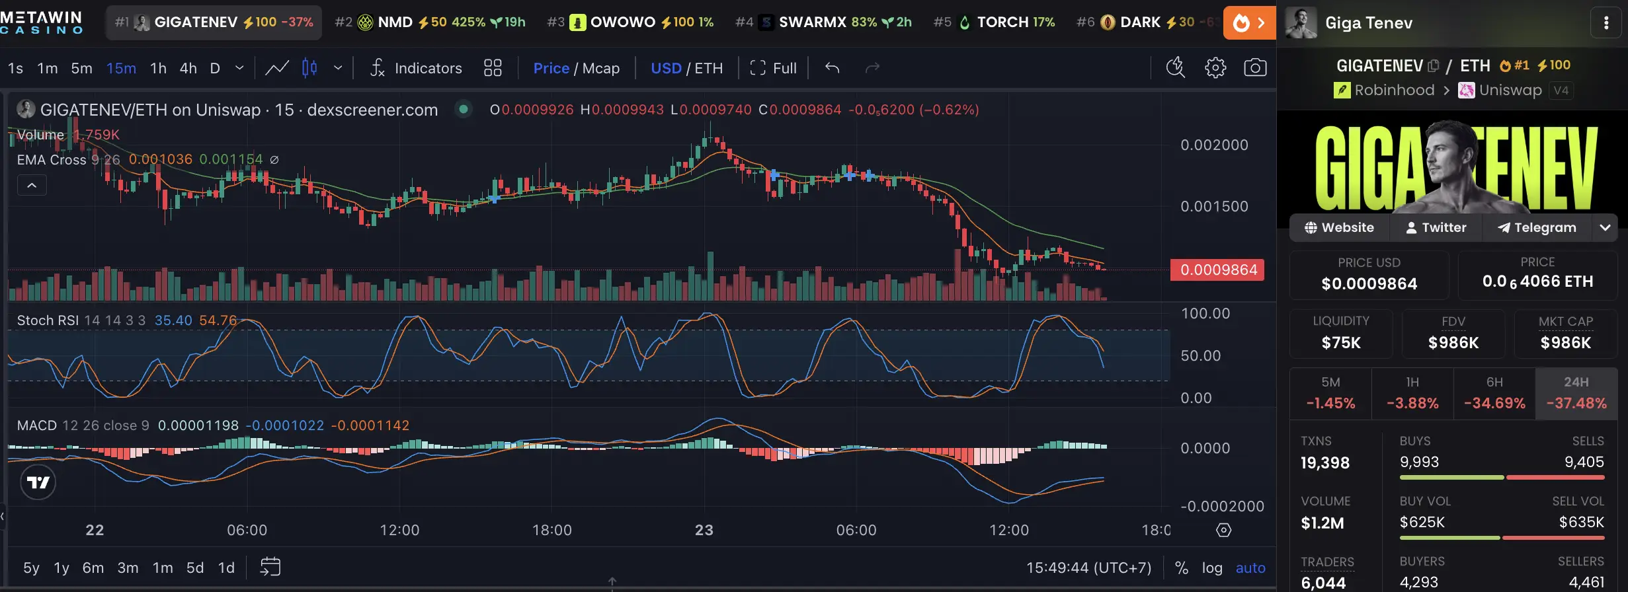Expand the chart type dropdown chevron
This screenshot has height=592, width=1628.
338,68
